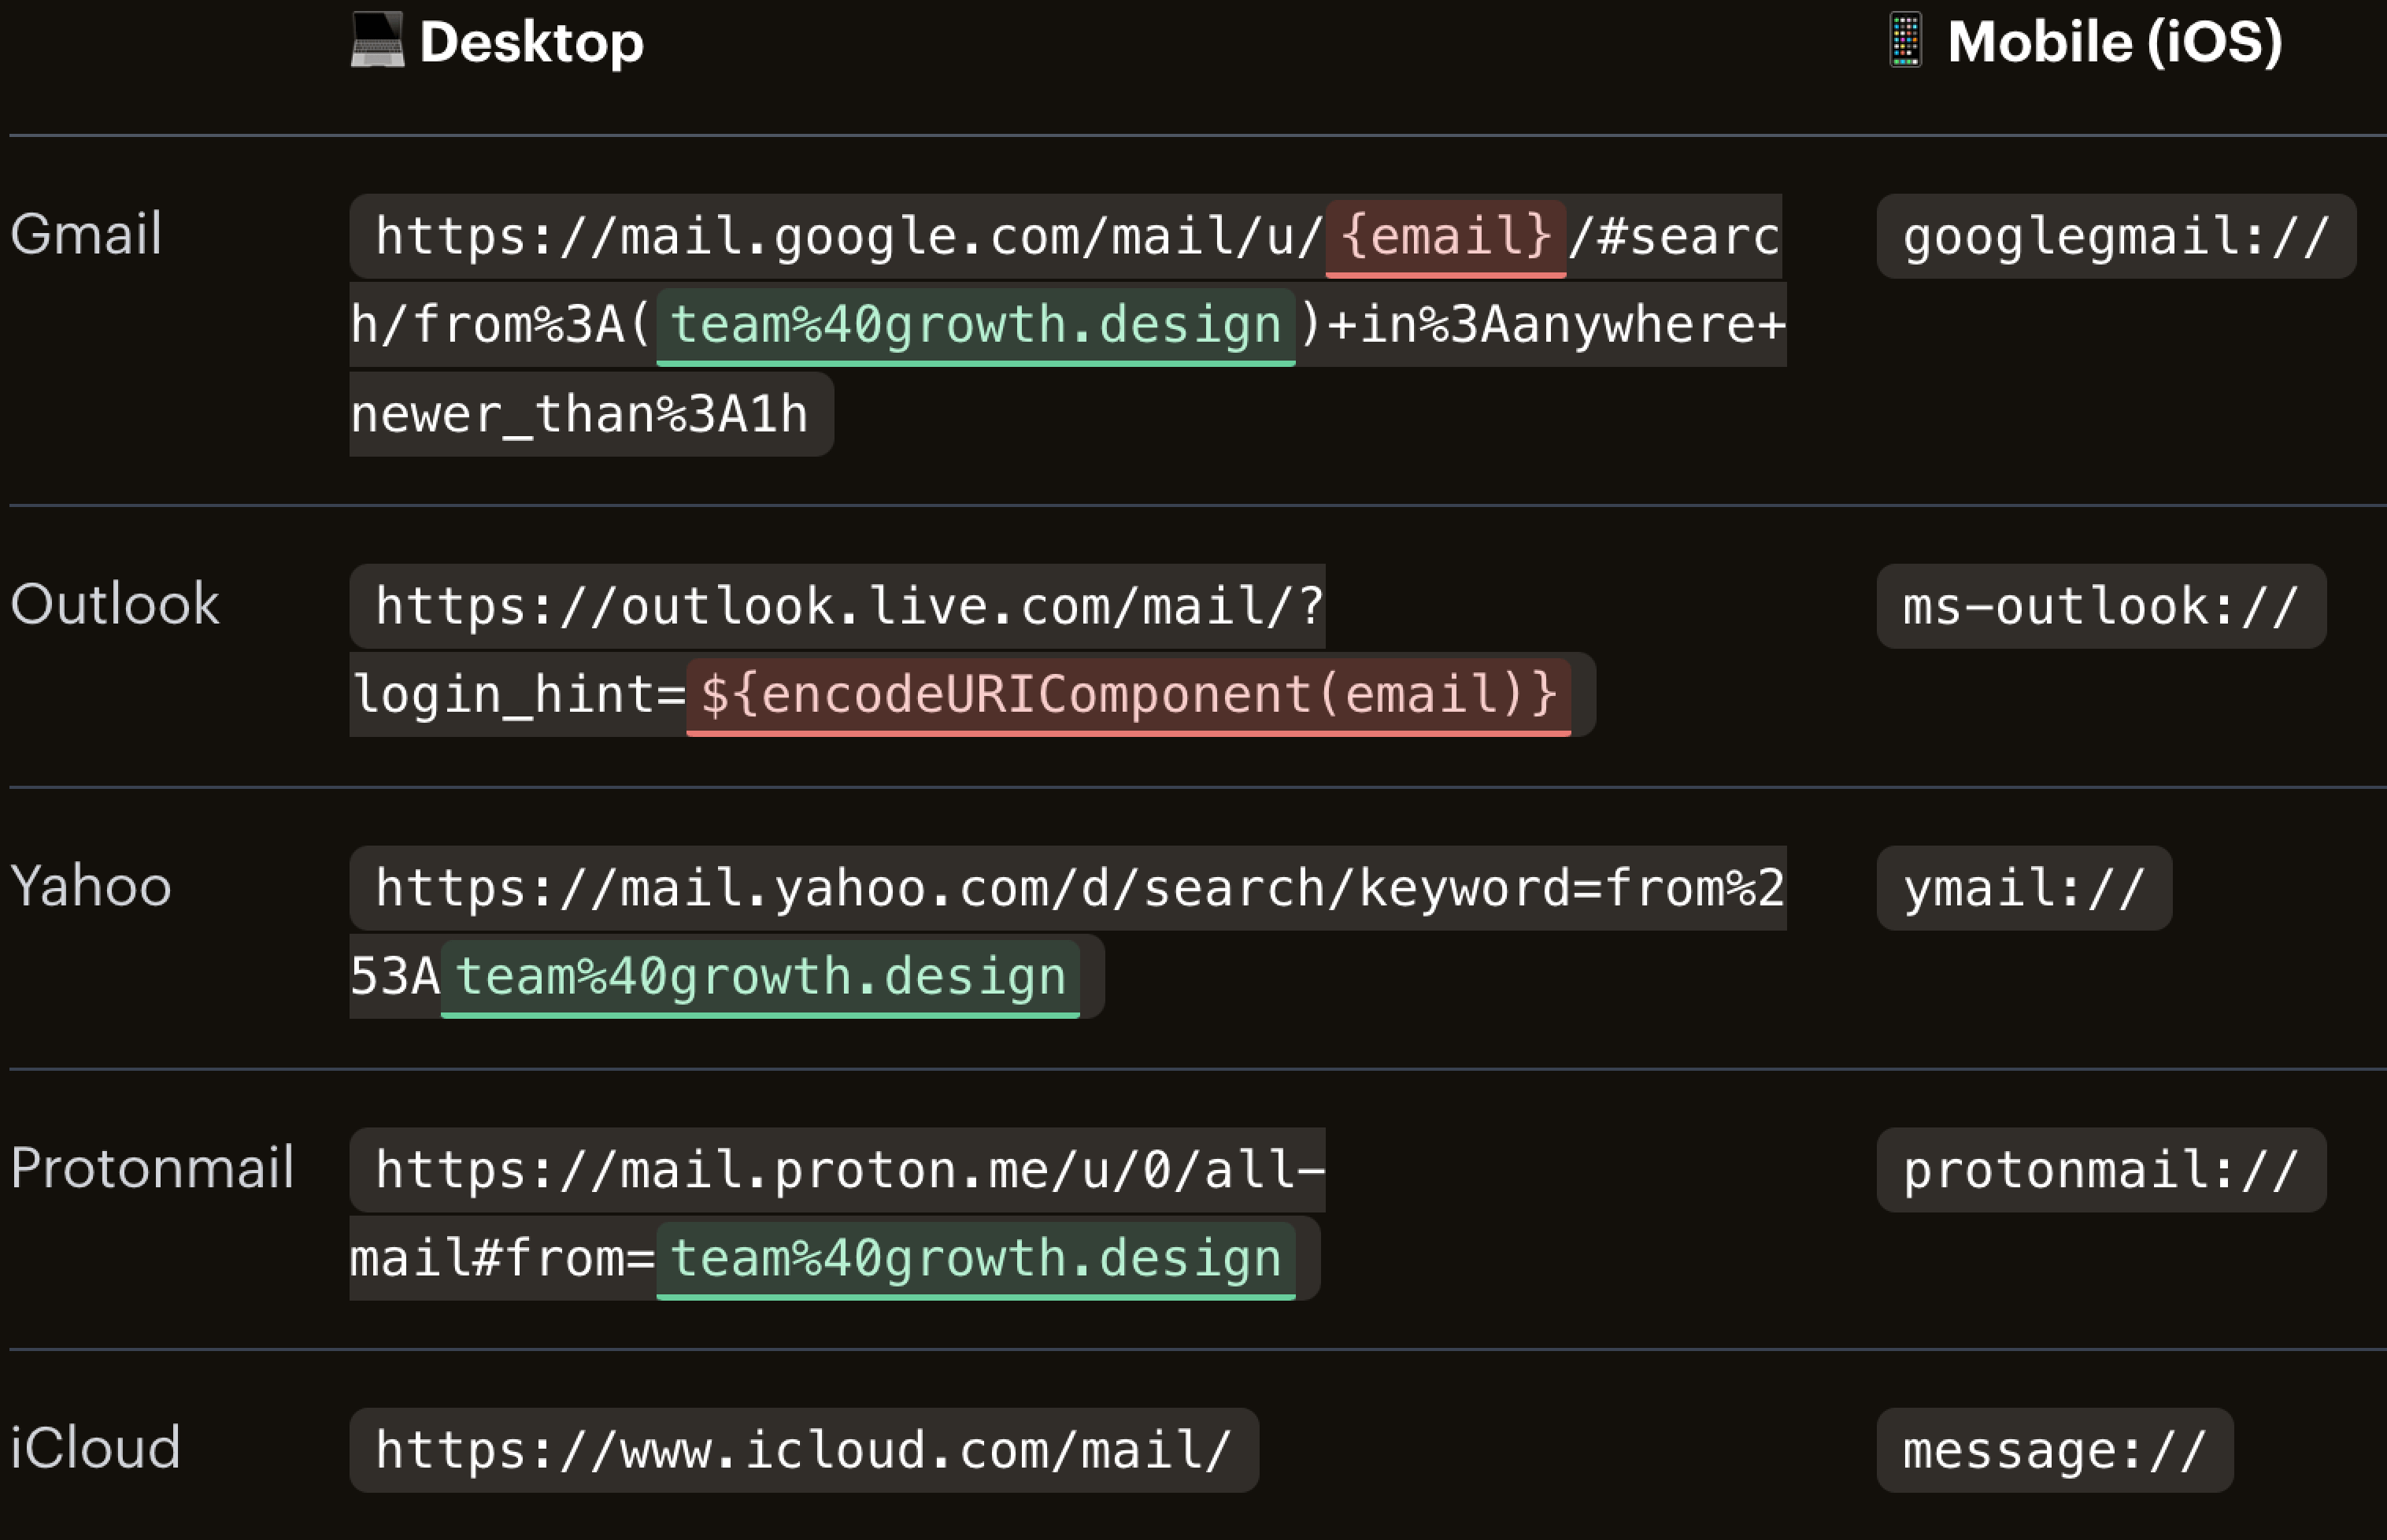
Task: Click green team%40growth.design in Yahoo URL
Action: (760, 977)
